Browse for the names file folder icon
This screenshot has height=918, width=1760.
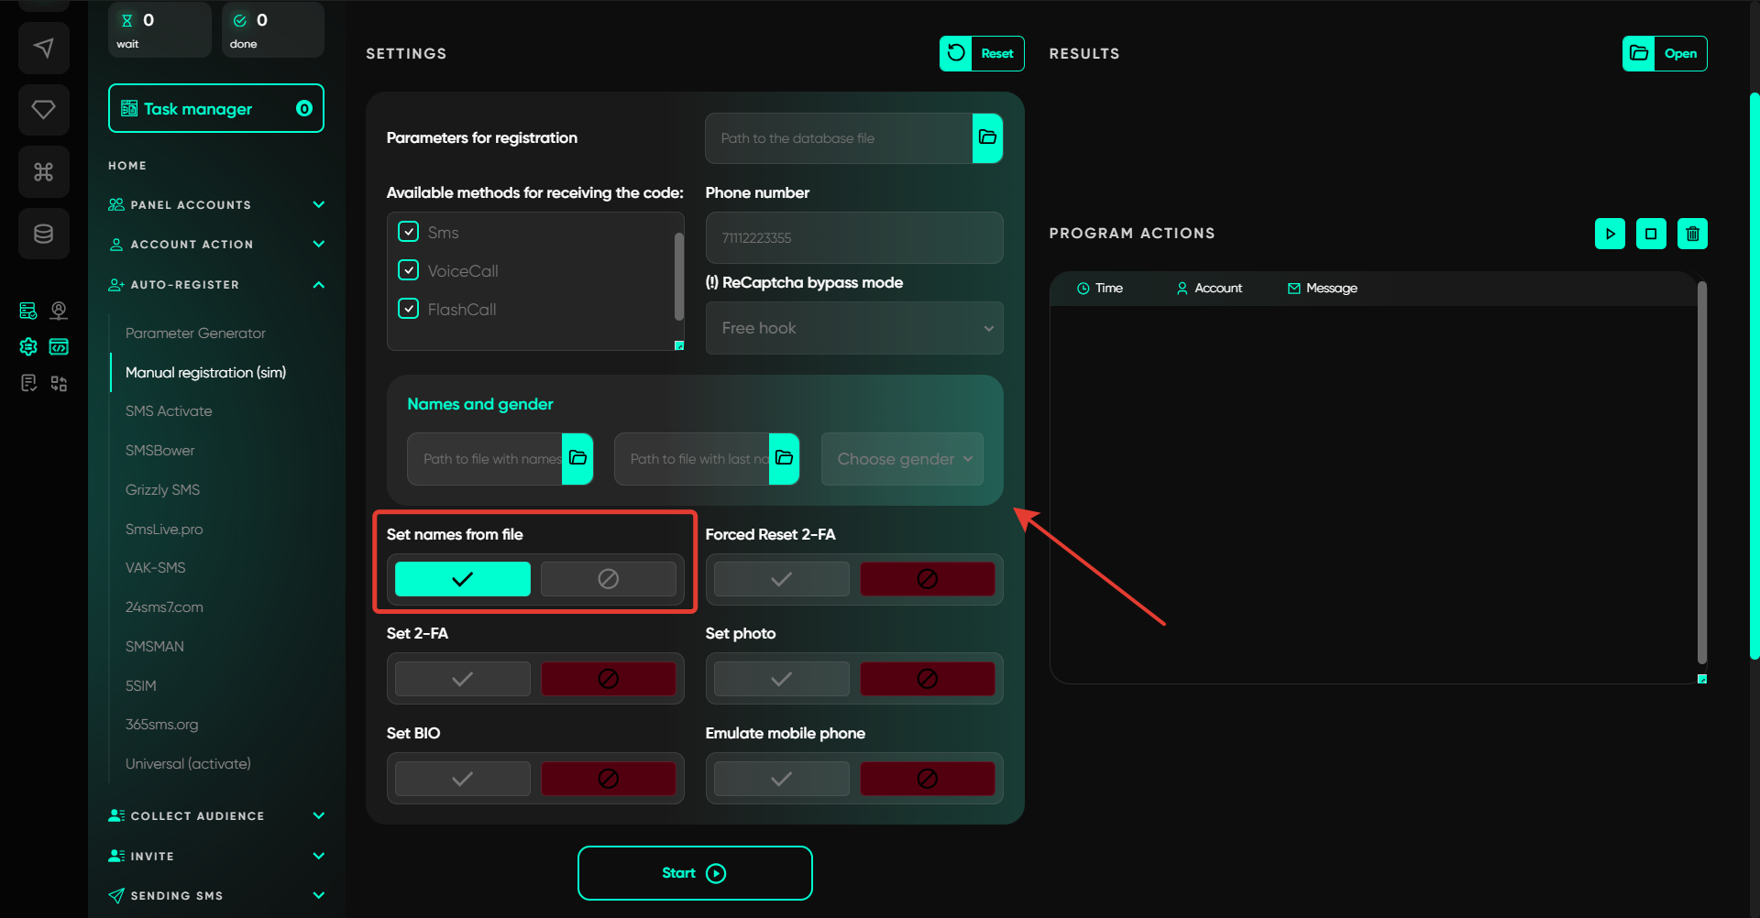click(577, 458)
